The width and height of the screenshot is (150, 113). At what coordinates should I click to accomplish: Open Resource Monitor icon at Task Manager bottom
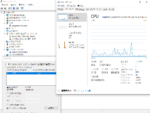pos(75,91)
